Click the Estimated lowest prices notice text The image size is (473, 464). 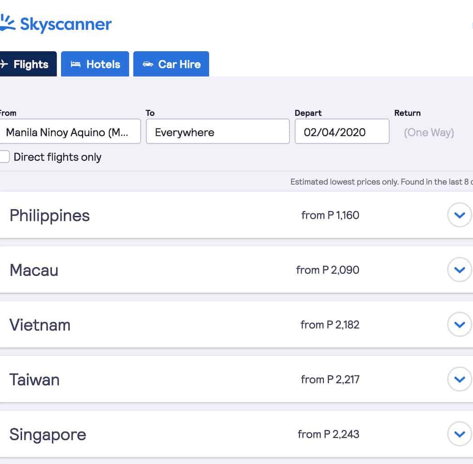pos(380,182)
